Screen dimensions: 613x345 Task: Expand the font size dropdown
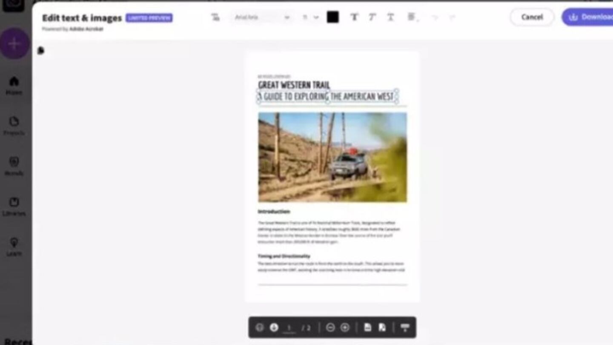click(x=311, y=17)
